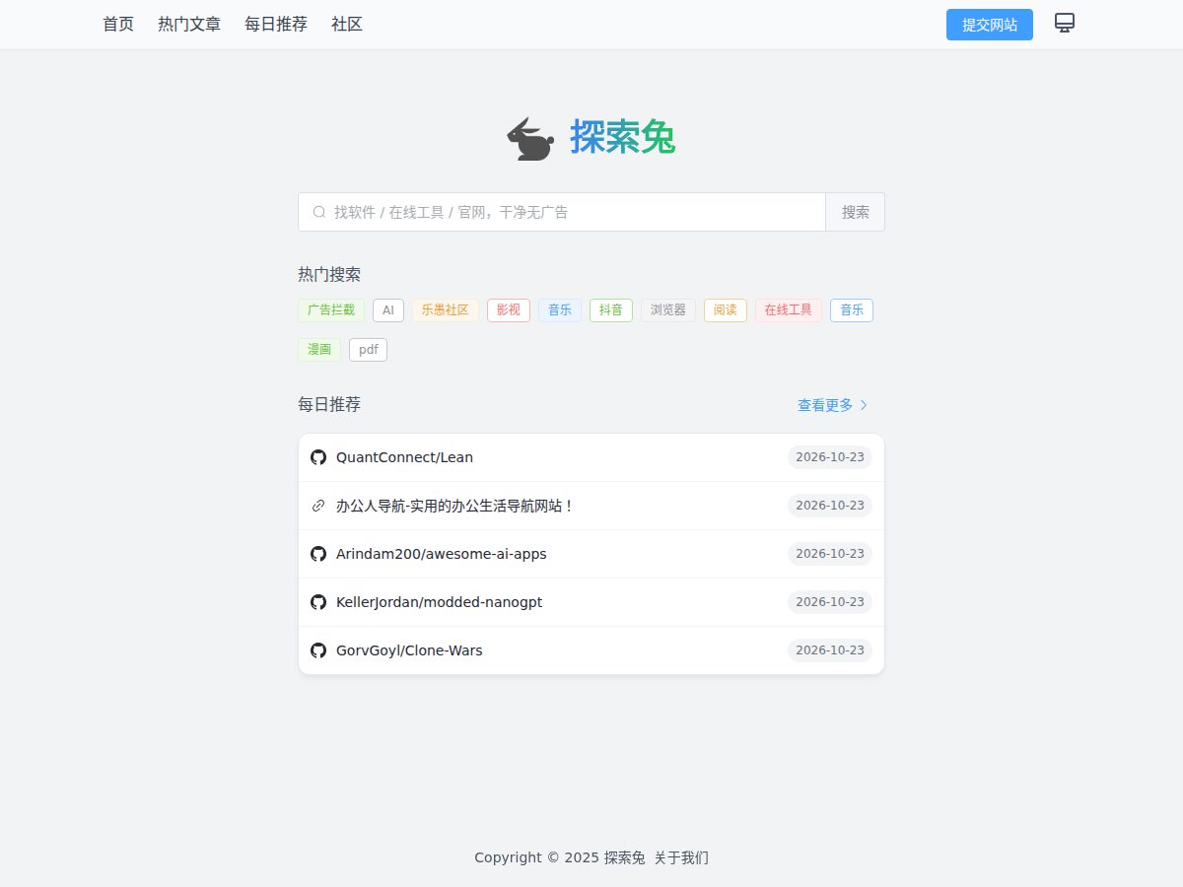Select the 音乐 tag after 在线工具
The height and width of the screenshot is (887, 1183).
852,309
